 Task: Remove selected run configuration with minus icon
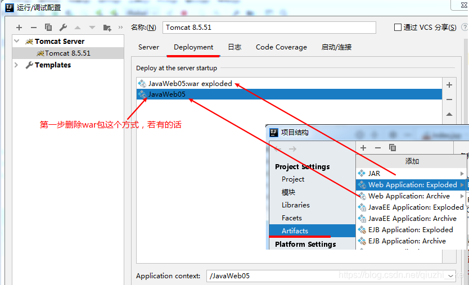pyautogui.click(x=34, y=28)
